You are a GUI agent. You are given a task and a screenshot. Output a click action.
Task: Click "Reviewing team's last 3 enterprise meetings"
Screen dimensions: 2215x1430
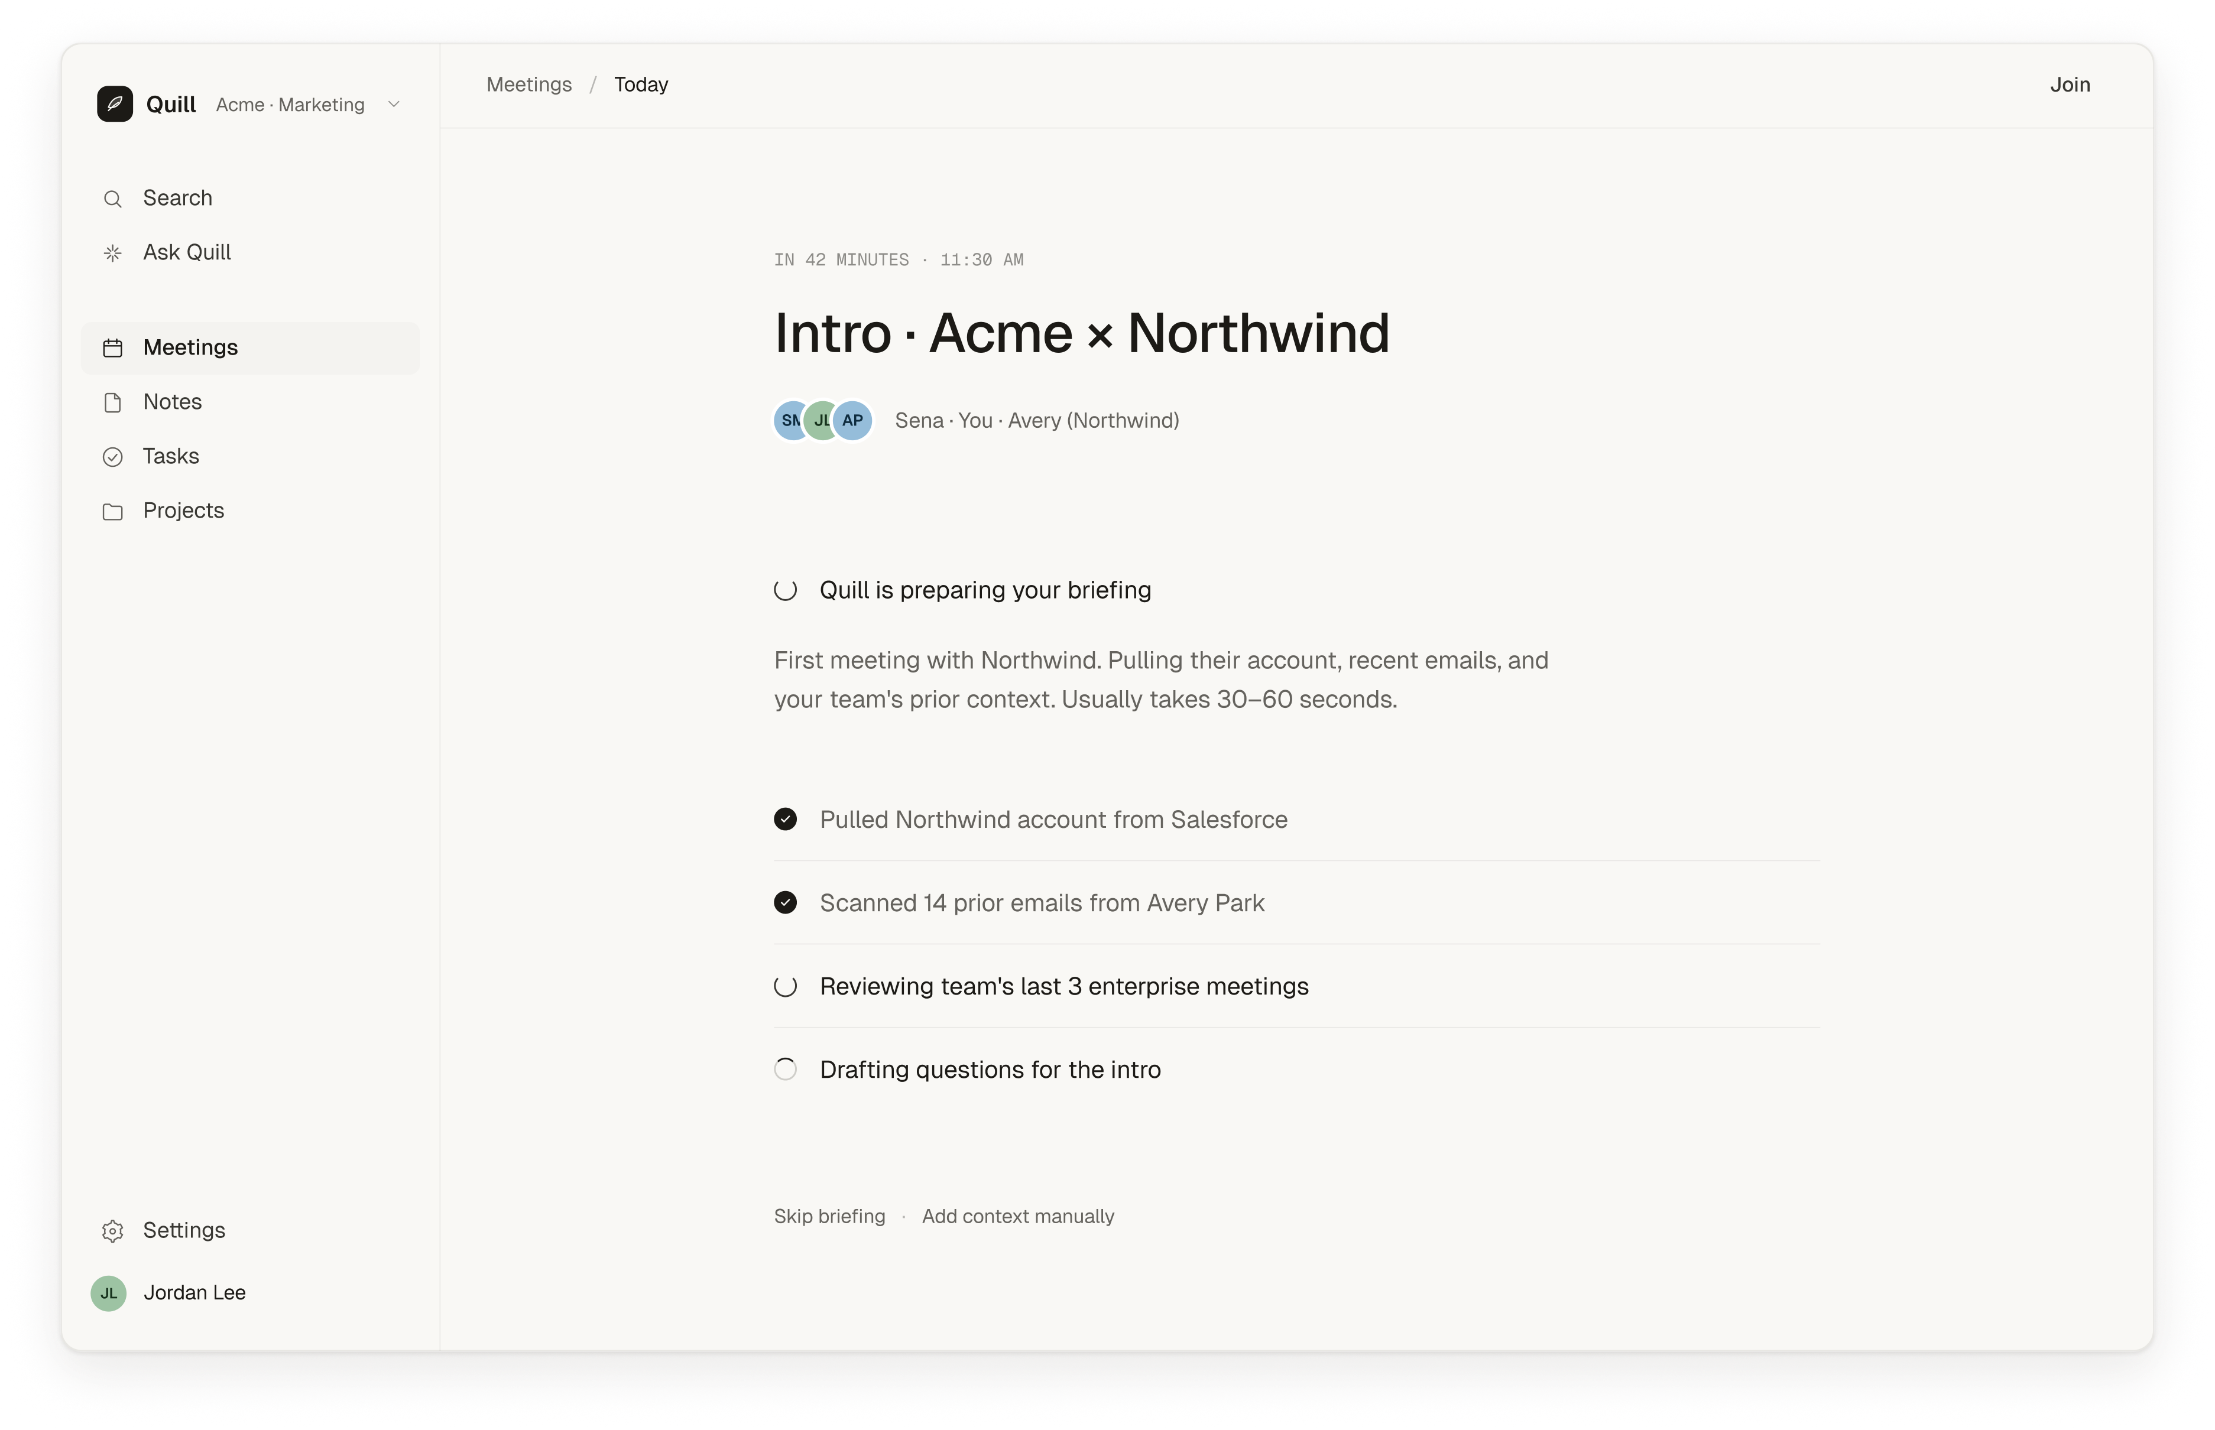click(1064, 986)
